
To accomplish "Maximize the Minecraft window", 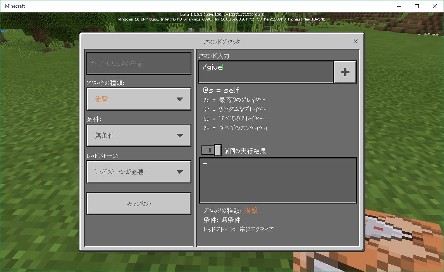I will click(x=417, y=6).
